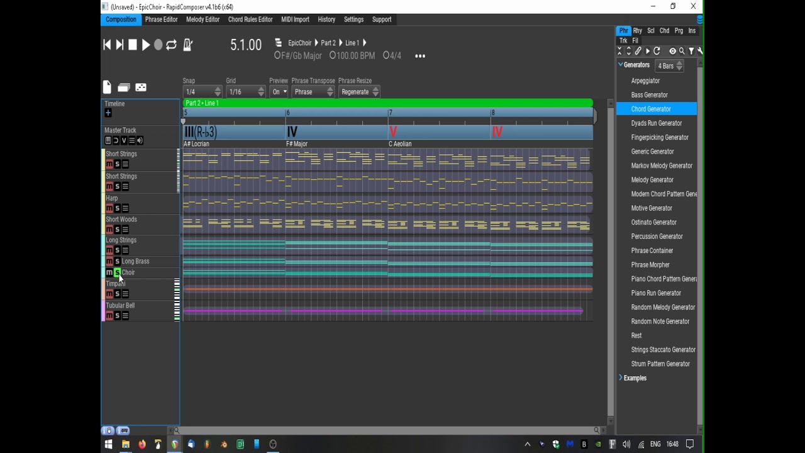The image size is (805, 453).
Task: Click the composition structure icon beside EpicChoir
Action: [279, 43]
